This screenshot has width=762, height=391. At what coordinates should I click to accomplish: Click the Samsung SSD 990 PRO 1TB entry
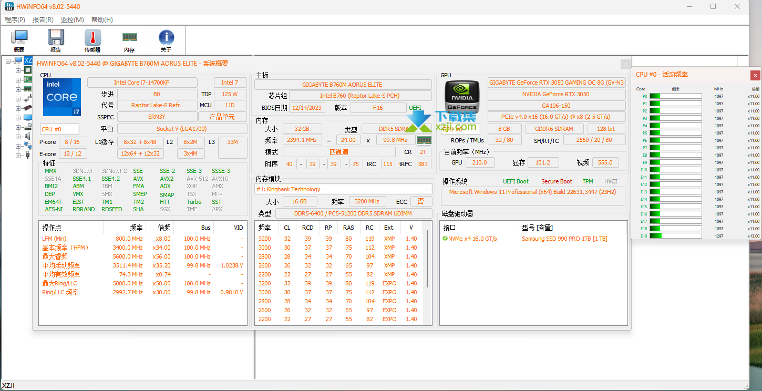[x=564, y=239]
